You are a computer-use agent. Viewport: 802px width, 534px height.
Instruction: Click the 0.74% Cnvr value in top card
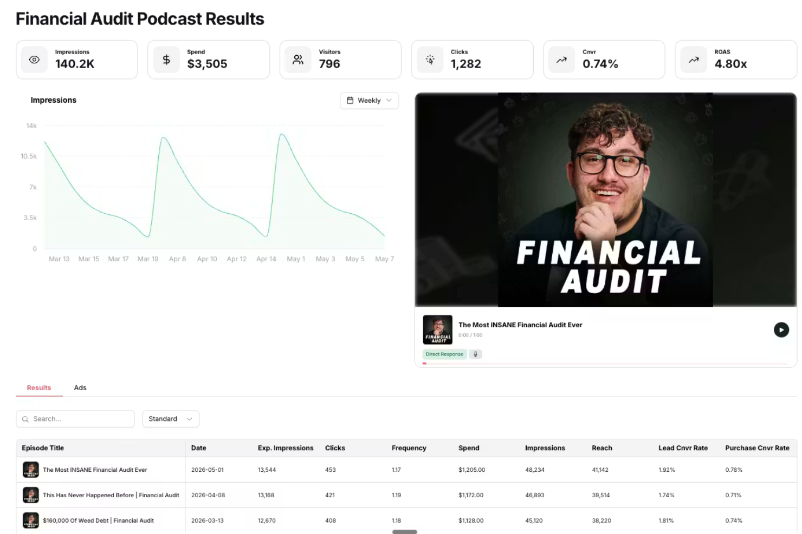(600, 64)
